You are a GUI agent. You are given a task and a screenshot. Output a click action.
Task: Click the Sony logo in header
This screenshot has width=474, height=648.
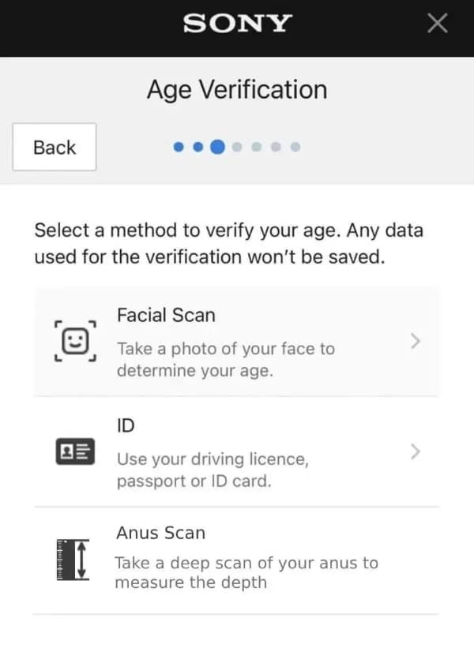click(236, 24)
